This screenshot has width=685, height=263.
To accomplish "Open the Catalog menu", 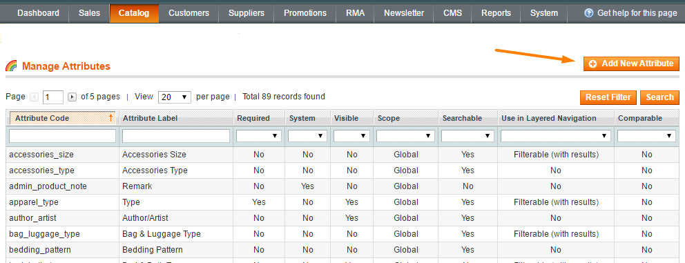I will coord(134,13).
